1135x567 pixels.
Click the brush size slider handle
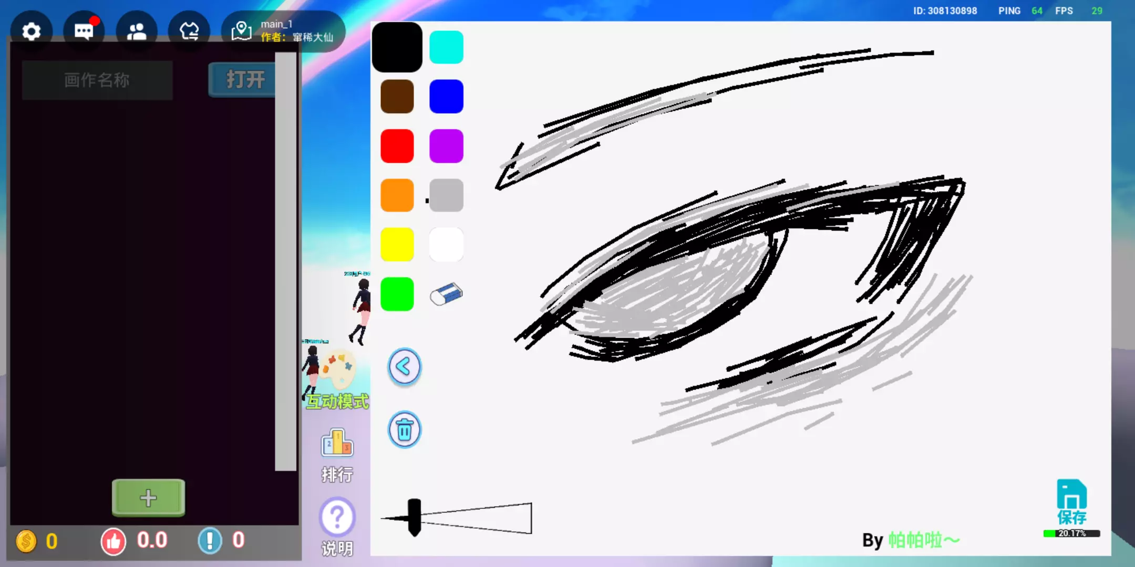coord(414,517)
